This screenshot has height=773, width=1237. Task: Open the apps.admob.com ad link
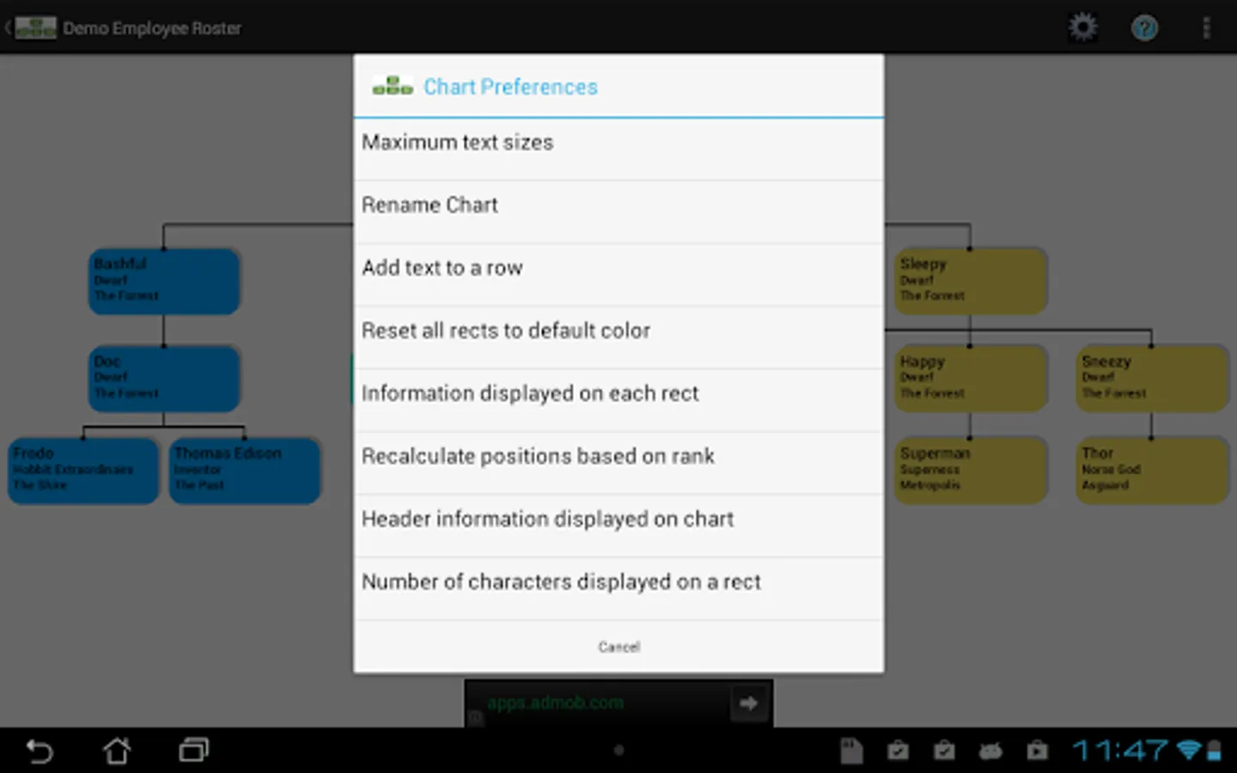tap(555, 703)
